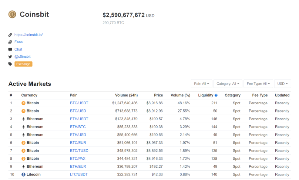Open the Fees link
This screenshot has height=180, width=299.
19,42
